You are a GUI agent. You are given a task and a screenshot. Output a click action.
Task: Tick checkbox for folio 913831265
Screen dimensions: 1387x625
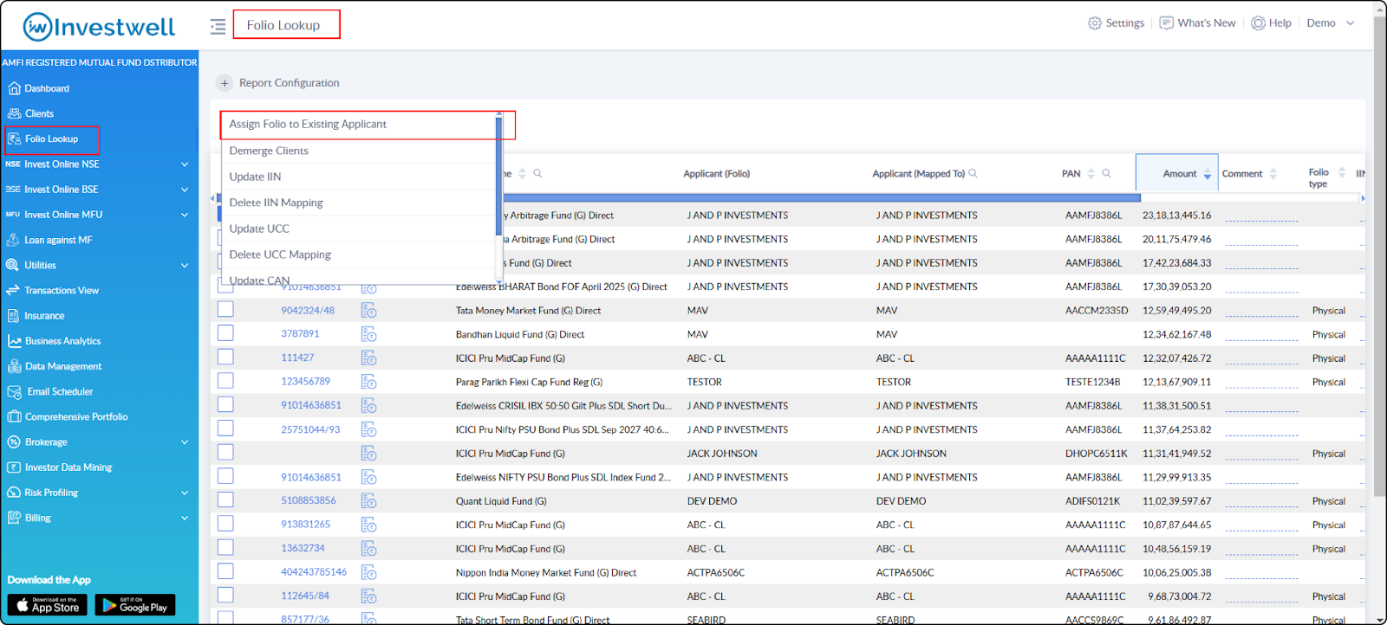[x=225, y=523]
